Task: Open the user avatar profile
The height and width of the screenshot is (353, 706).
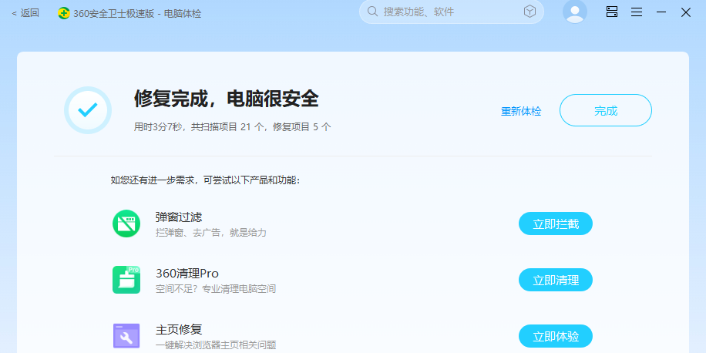Action: [x=575, y=12]
